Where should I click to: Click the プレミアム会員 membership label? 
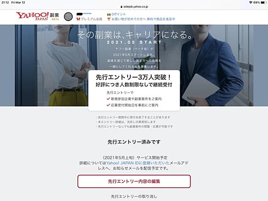tap(91, 19)
